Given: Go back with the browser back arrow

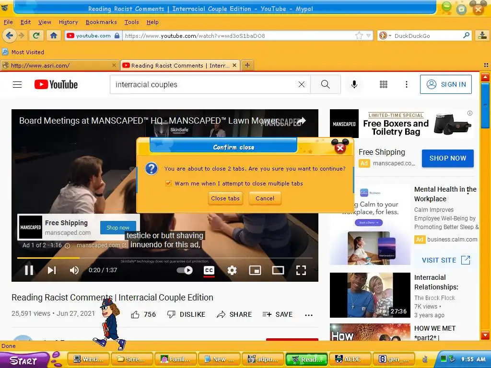Looking at the screenshot, I should pos(10,35).
